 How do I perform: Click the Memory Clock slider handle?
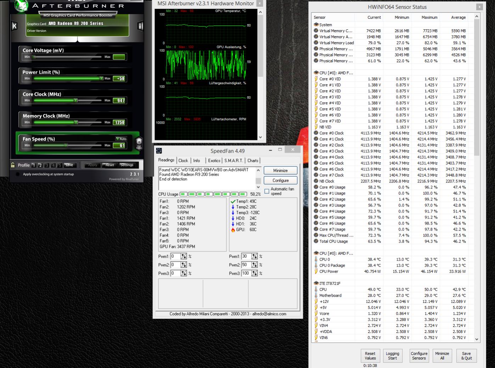tap(75, 122)
